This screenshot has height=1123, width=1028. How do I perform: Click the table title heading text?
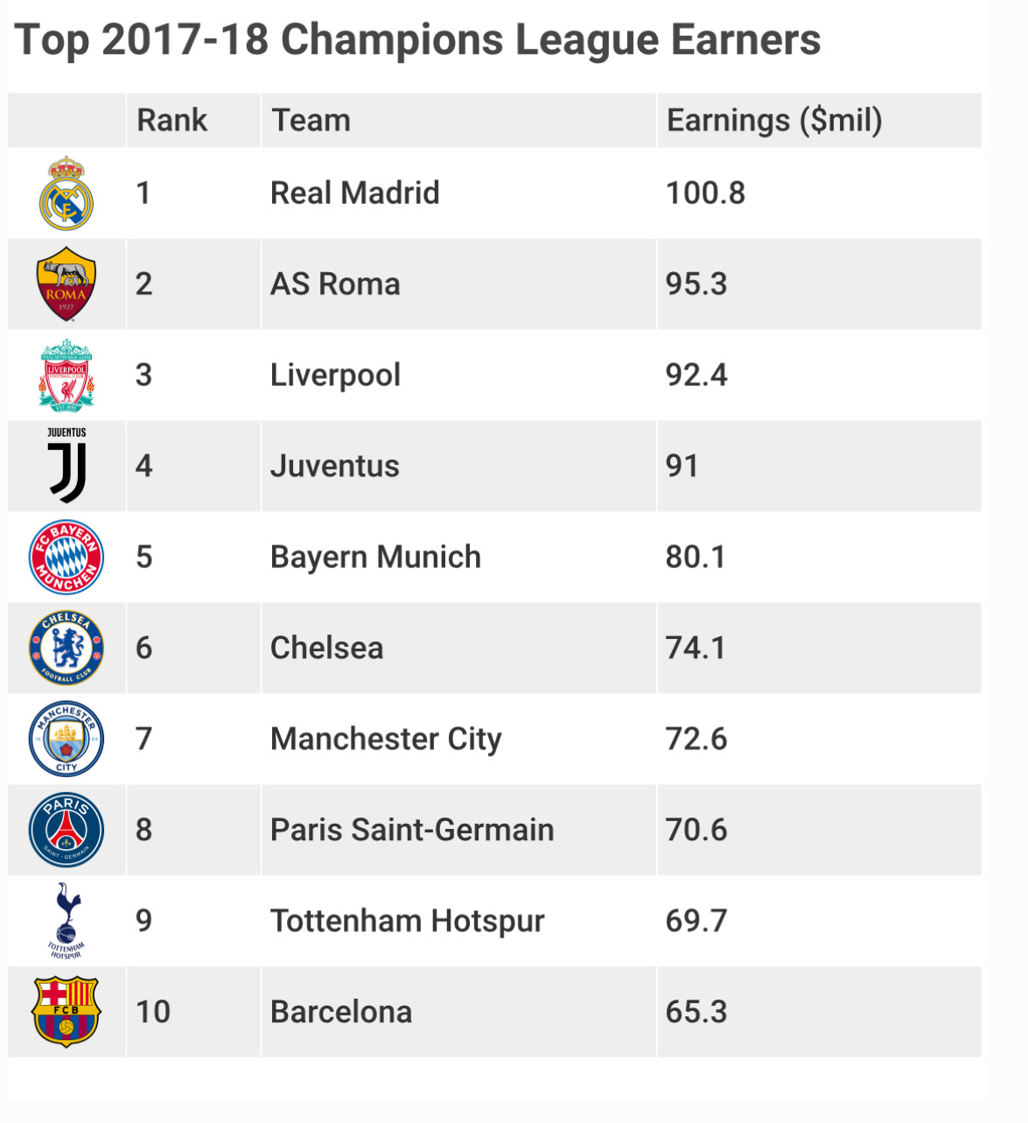(417, 40)
